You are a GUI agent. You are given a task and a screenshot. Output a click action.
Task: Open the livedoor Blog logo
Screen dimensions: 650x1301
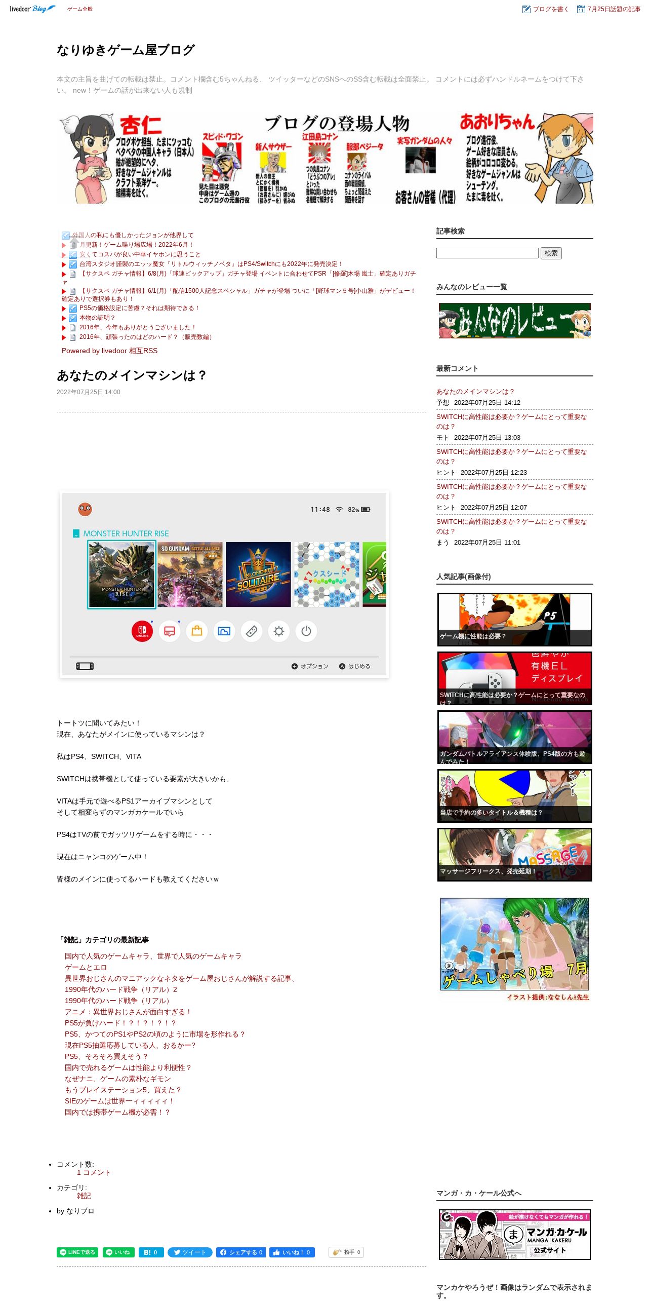pos(32,9)
